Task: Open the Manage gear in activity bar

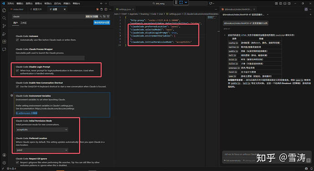Action: point(4,163)
